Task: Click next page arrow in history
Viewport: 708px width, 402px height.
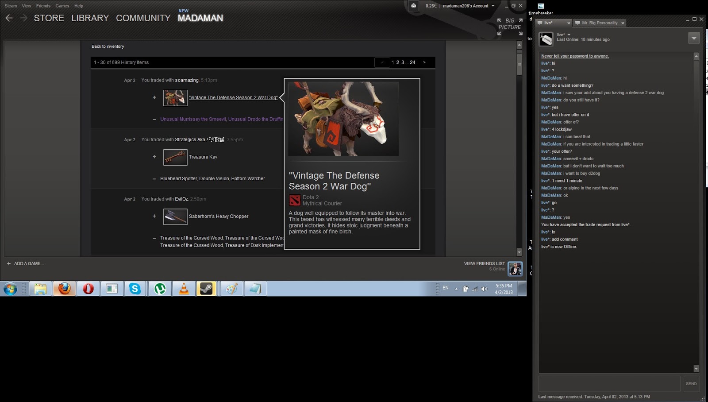Action: (424, 62)
